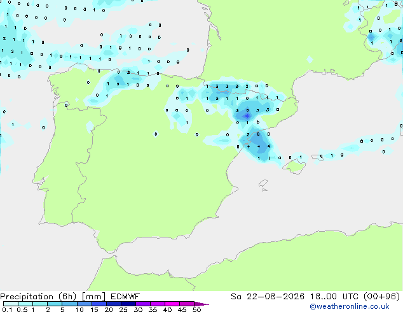Click the above-50 arrow tip of legend
Viewport: 403px width, 312px height.
click(201, 304)
